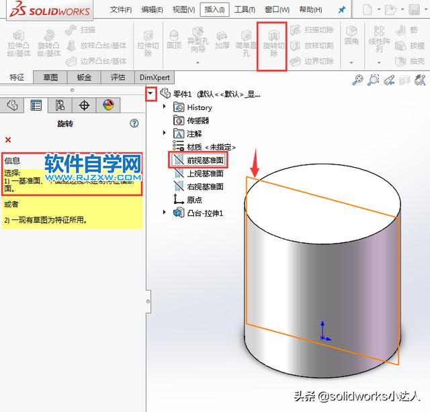Screen dimensions: 430x412
Task: Click the Linear Pattern (线性阵列) tool
Action: (x=379, y=40)
